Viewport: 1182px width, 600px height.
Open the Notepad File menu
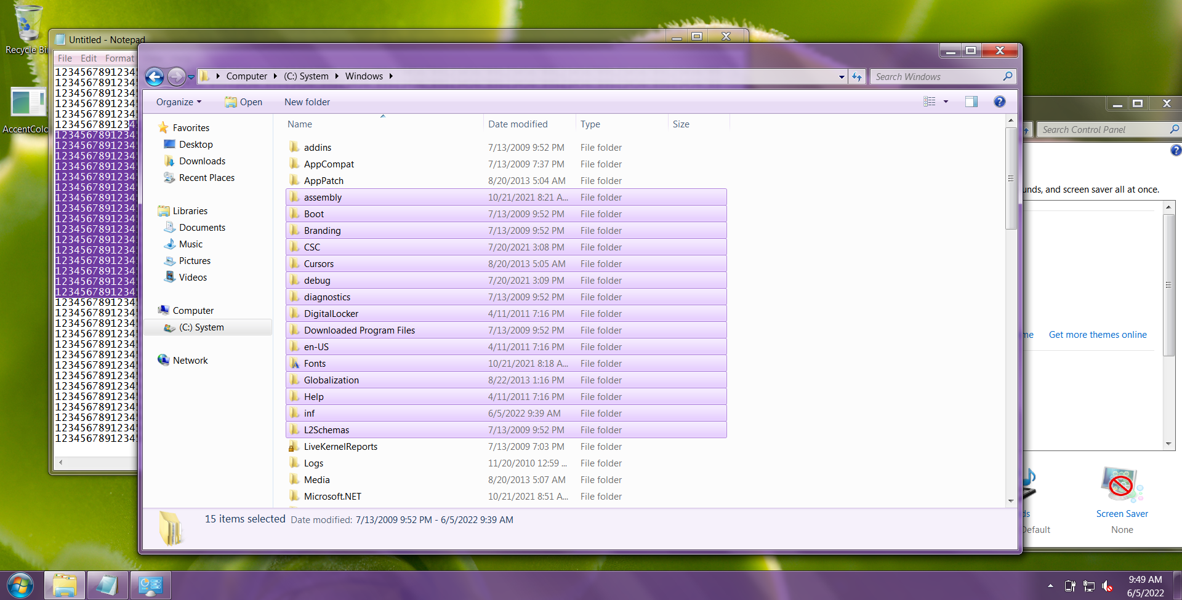[65, 58]
